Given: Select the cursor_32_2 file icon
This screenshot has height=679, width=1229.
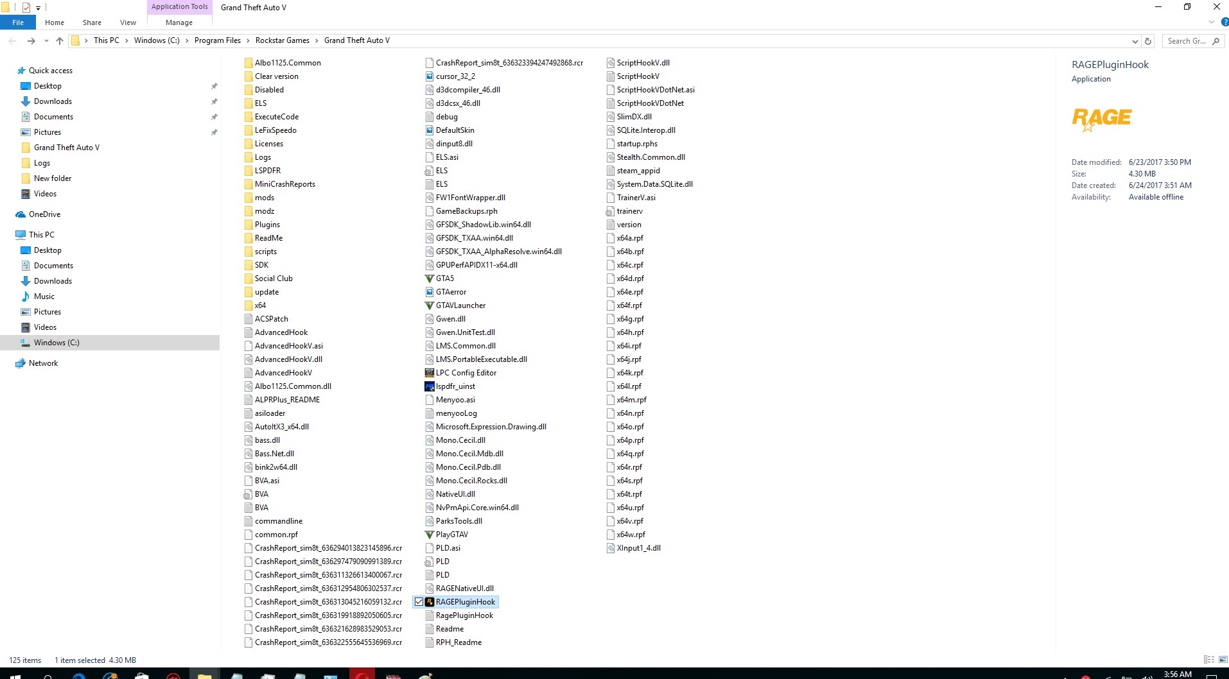Looking at the screenshot, I should [x=430, y=76].
